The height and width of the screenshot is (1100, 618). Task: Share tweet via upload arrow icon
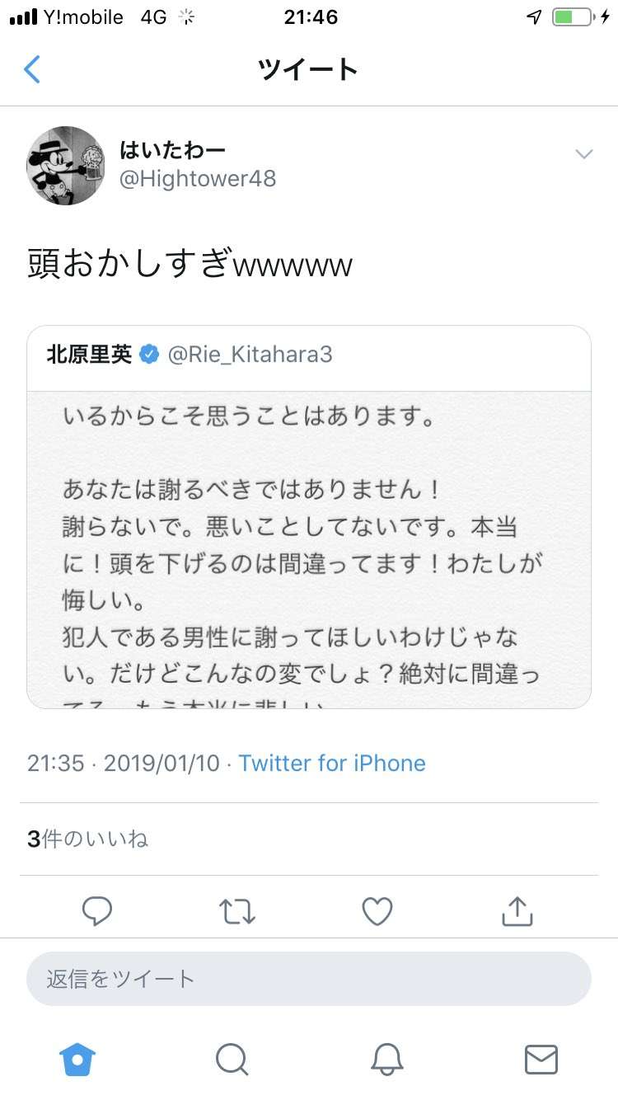[x=517, y=911]
